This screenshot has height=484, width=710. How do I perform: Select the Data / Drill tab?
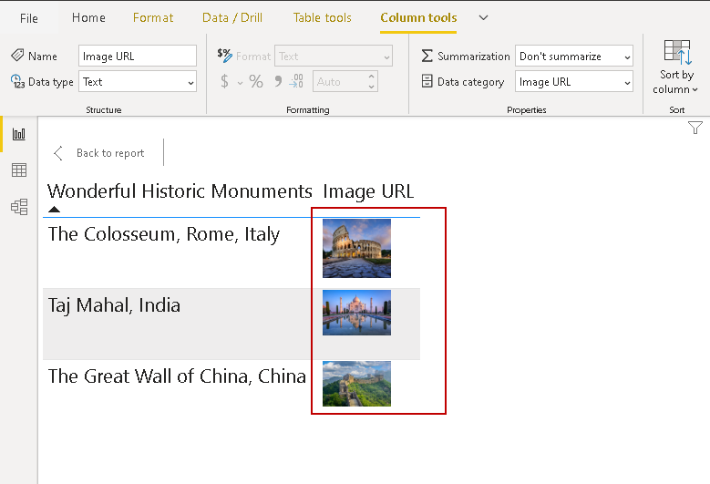point(233,17)
